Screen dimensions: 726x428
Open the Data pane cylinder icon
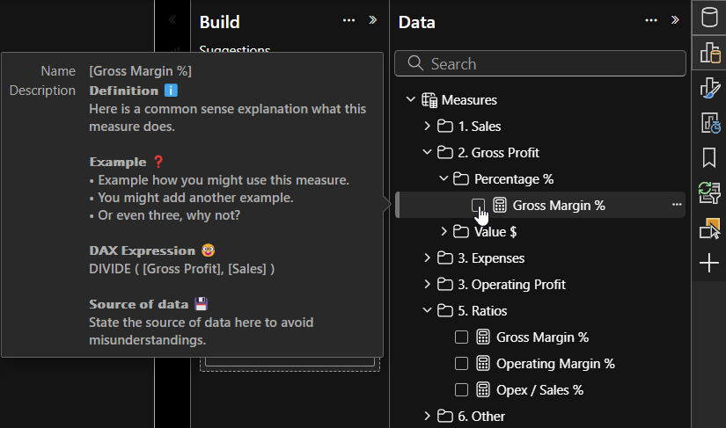click(709, 18)
